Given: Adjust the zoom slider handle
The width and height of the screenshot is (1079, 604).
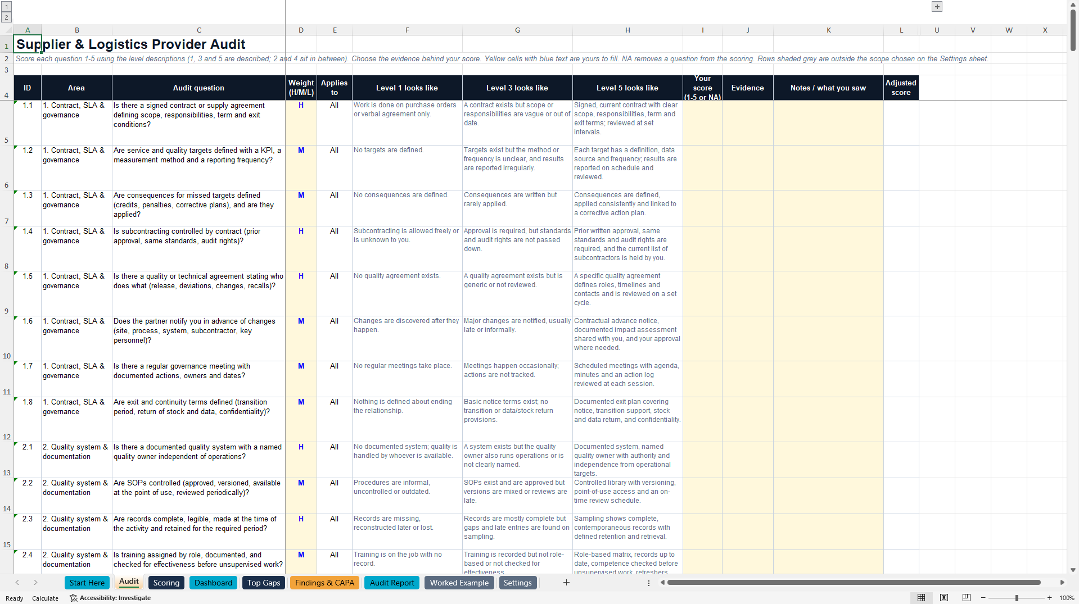Looking at the screenshot, I should pyautogui.click(x=1017, y=598).
